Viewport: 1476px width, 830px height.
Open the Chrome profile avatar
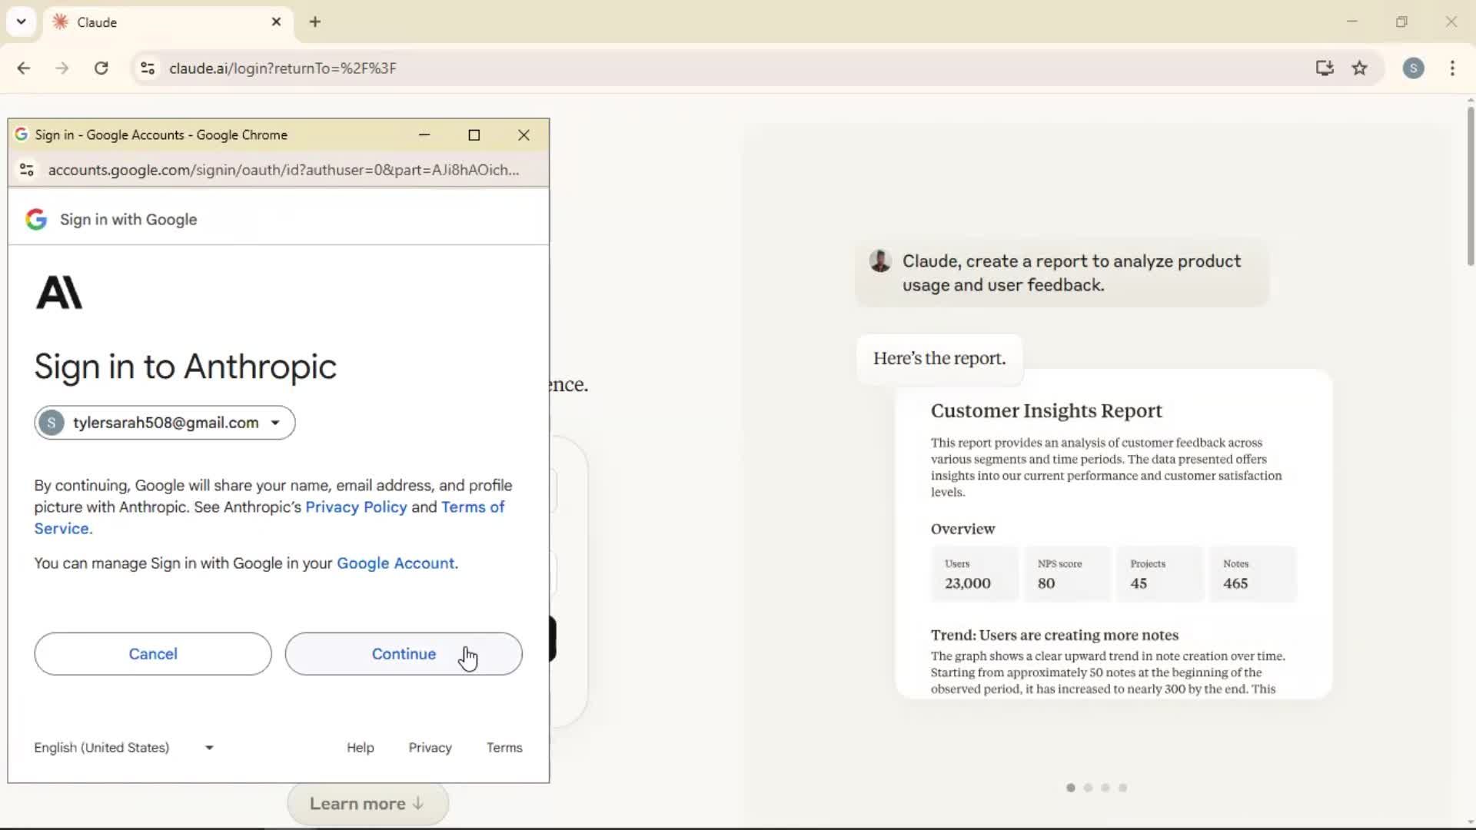pos(1414,68)
